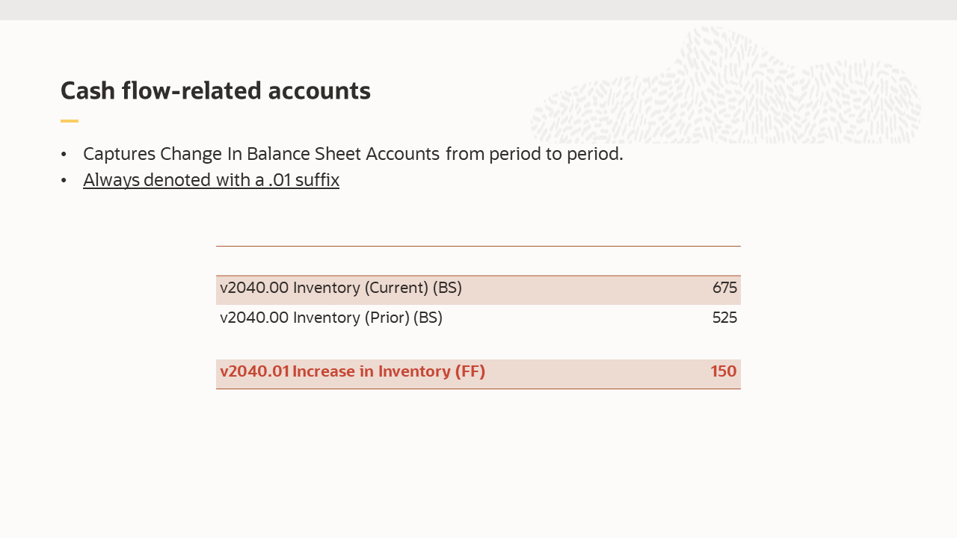Click the "Cash flow-related accounts" slide title

pyautogui.click(x=215, y=91)
